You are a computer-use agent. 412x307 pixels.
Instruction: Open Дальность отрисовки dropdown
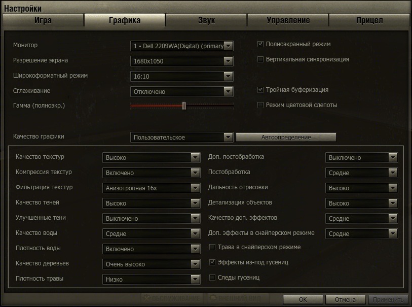click(x=361, y=188)
